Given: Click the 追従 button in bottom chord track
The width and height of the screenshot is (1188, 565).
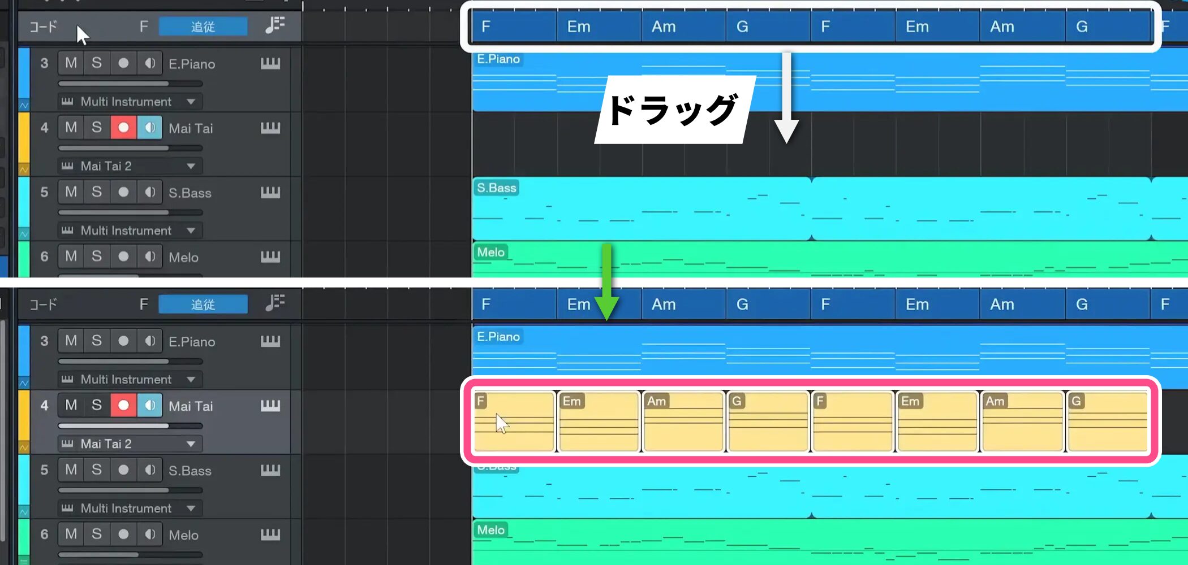Looking at the screenshot, I should pyautogui.click(x=203, y=305).
